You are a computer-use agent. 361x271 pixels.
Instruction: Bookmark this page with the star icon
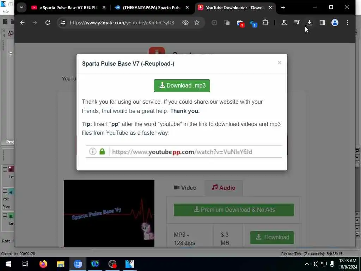196,23
